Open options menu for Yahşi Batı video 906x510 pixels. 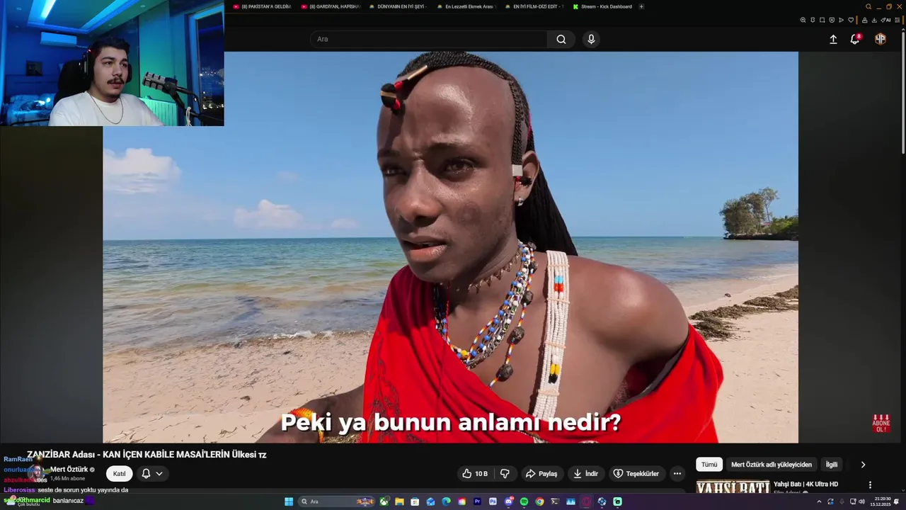[x=870, y=484]
